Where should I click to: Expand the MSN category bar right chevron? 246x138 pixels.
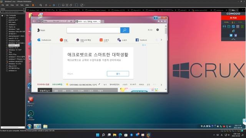(161, 85)
